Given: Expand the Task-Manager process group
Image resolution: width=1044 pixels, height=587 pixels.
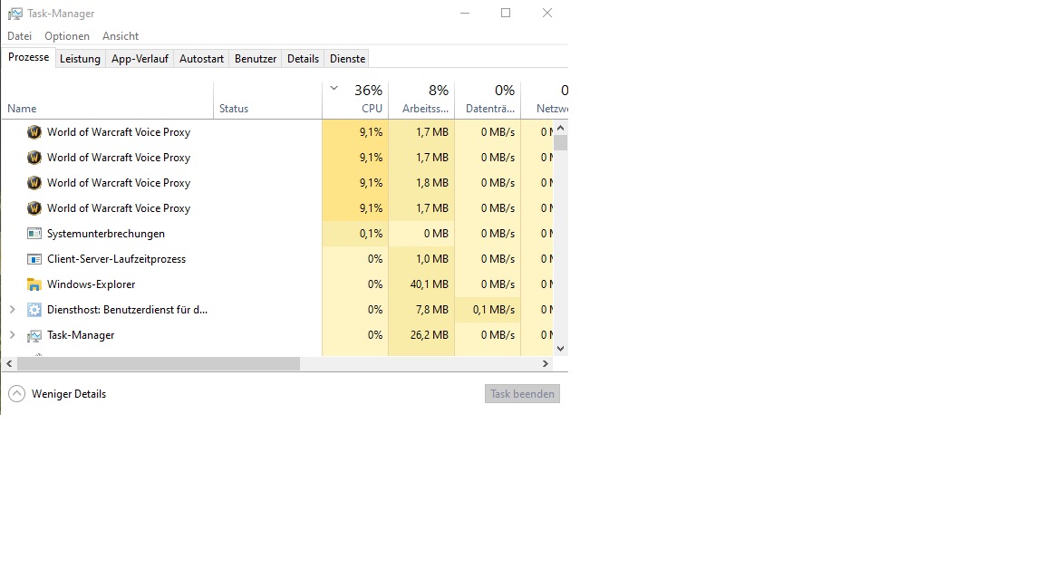Looking at the screenshot, I should [12, 335].
